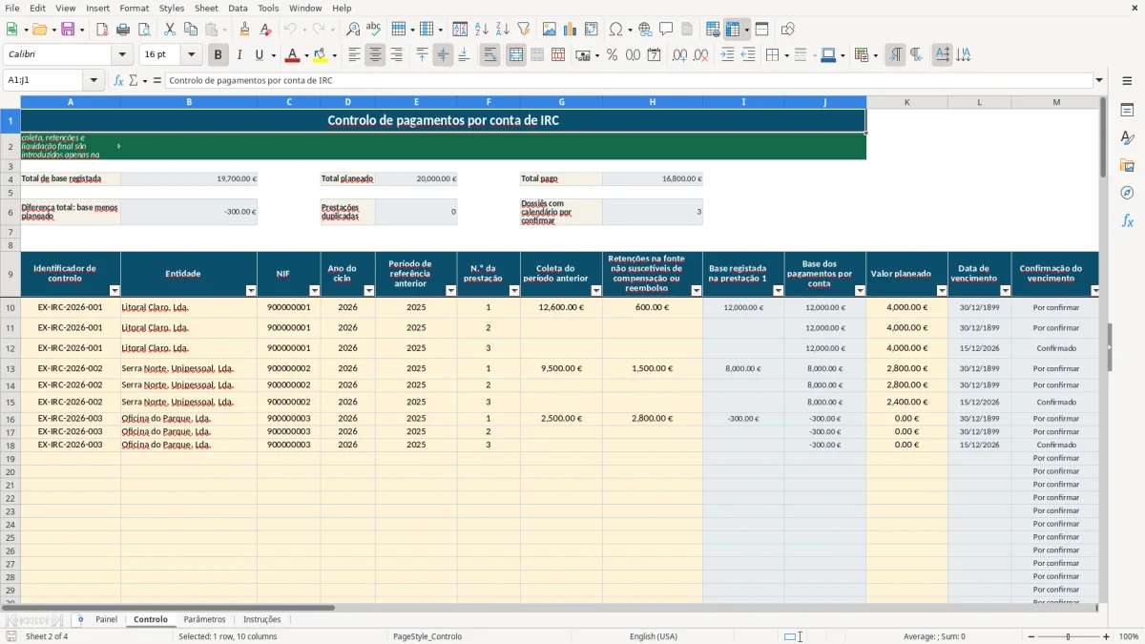Apply the yellow background color swatch

(320, 55)
